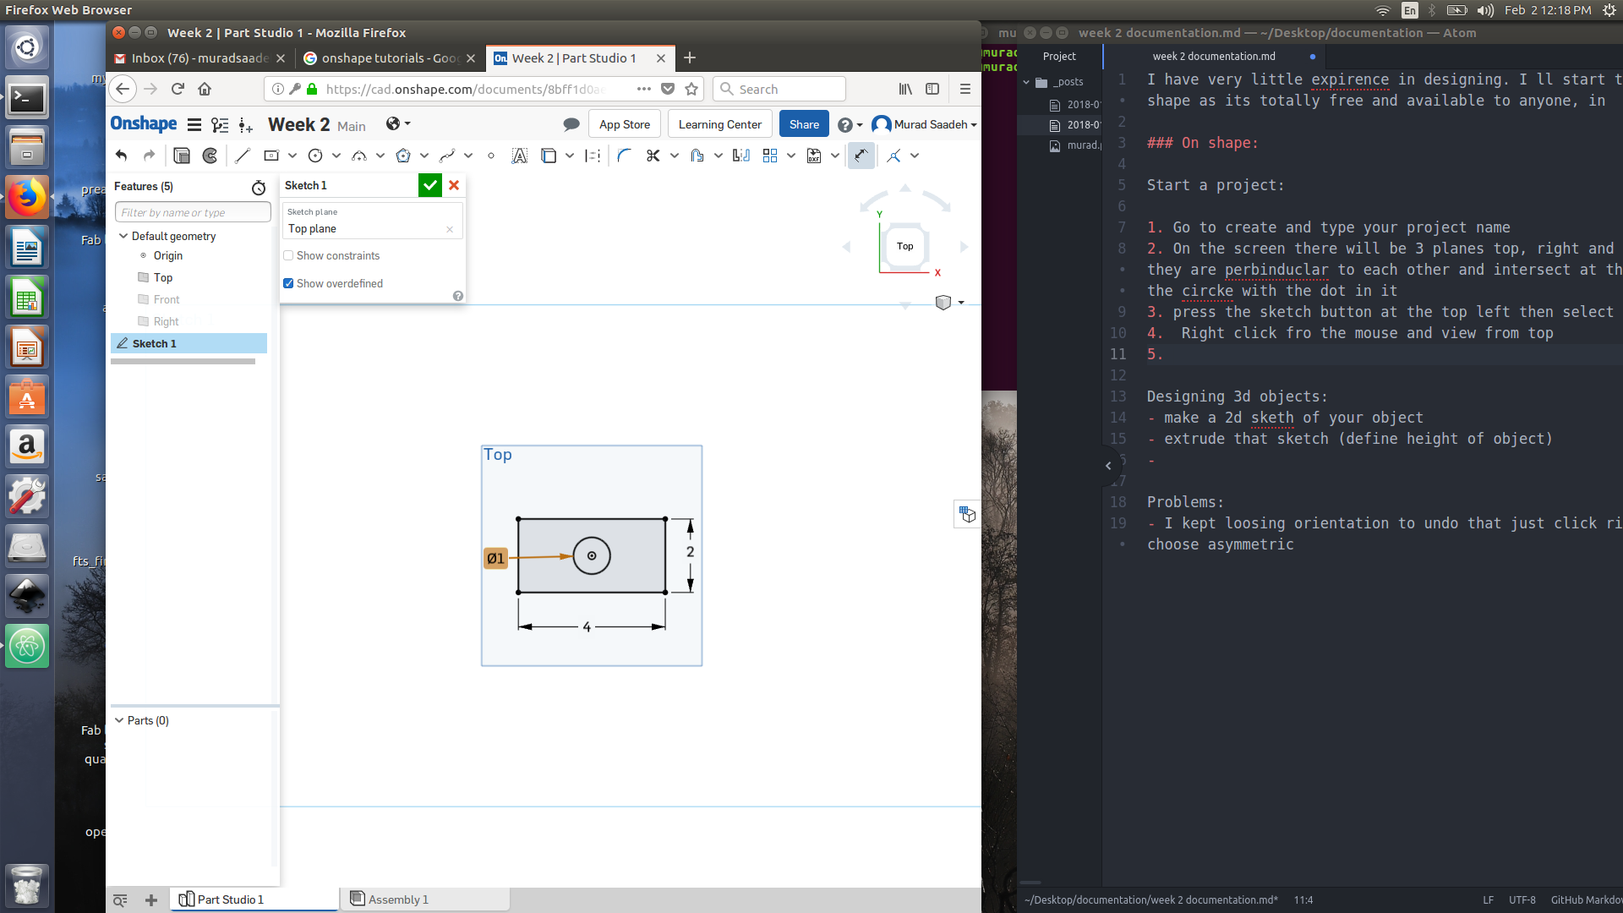The width and height of the screenshot is (1623, 913).
Task: Expand trim tool dropdown arrow
Action: pyautogui.click(x=675, y=156)
